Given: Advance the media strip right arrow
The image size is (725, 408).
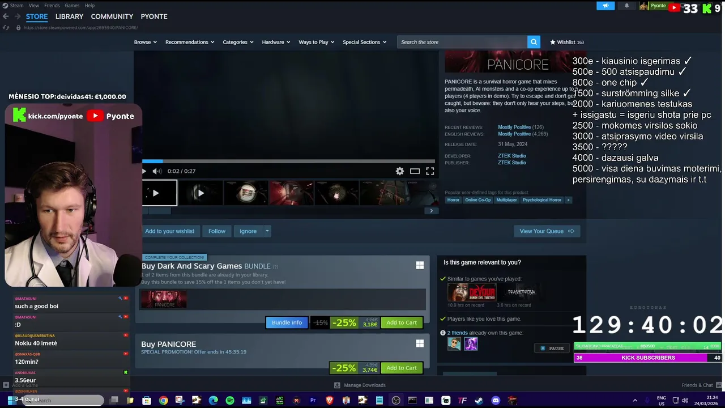Looking at the screenshot, I should [431, 211].
